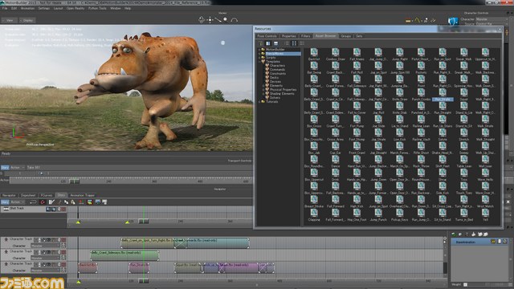
Task: Toggle the Story button in Story toolbar
Action: (x=5, y=202)
